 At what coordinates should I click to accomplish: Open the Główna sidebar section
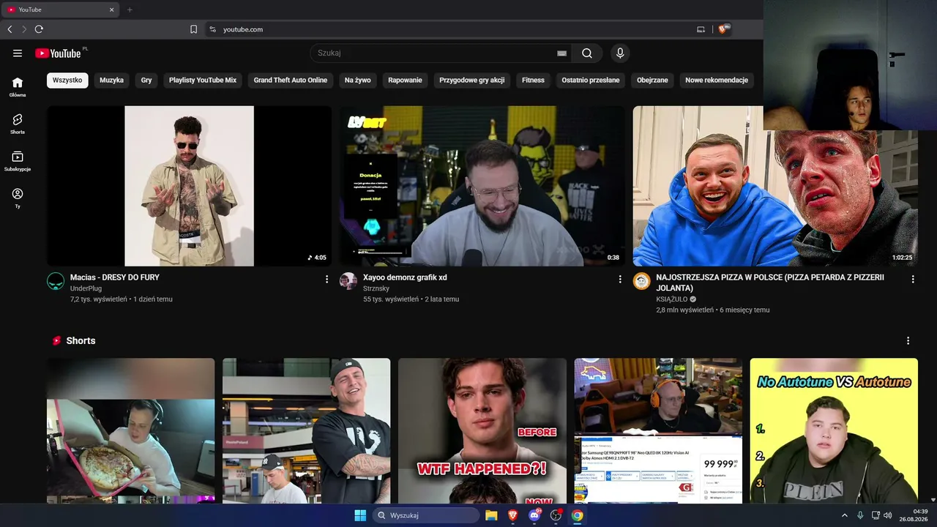18,87
